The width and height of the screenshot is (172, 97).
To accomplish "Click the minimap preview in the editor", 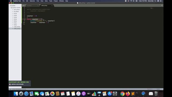I will (152, 8).
